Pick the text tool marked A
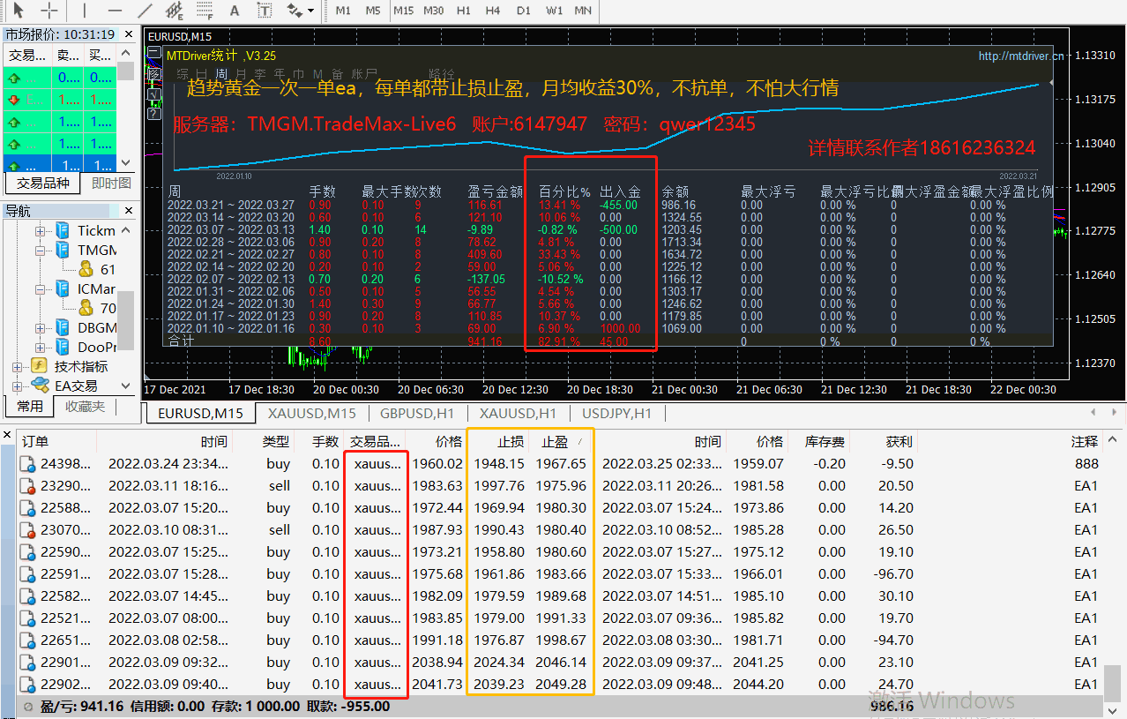The width and height of the screenshot is (1127, 719). click(234, 11)
